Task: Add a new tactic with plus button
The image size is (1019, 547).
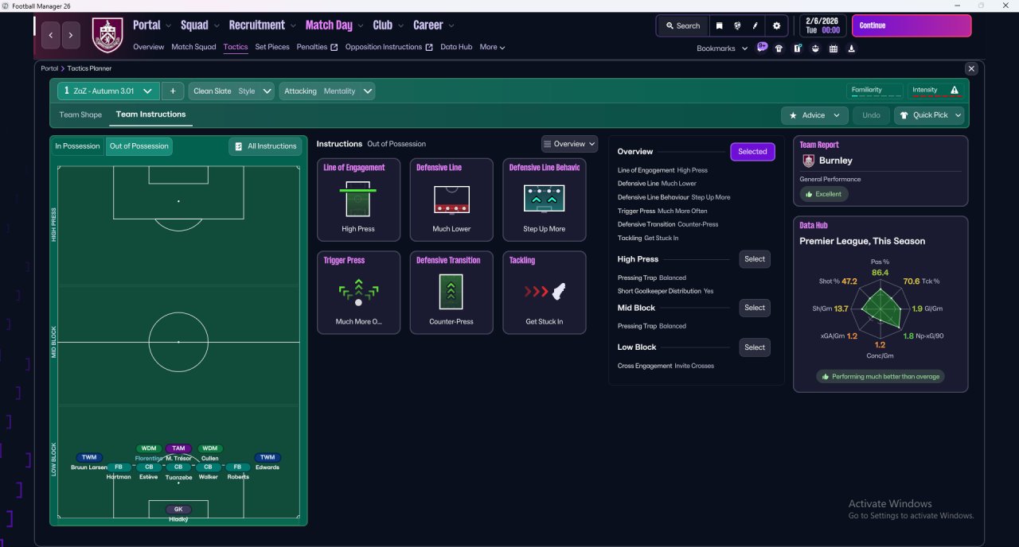Action: 173,91
